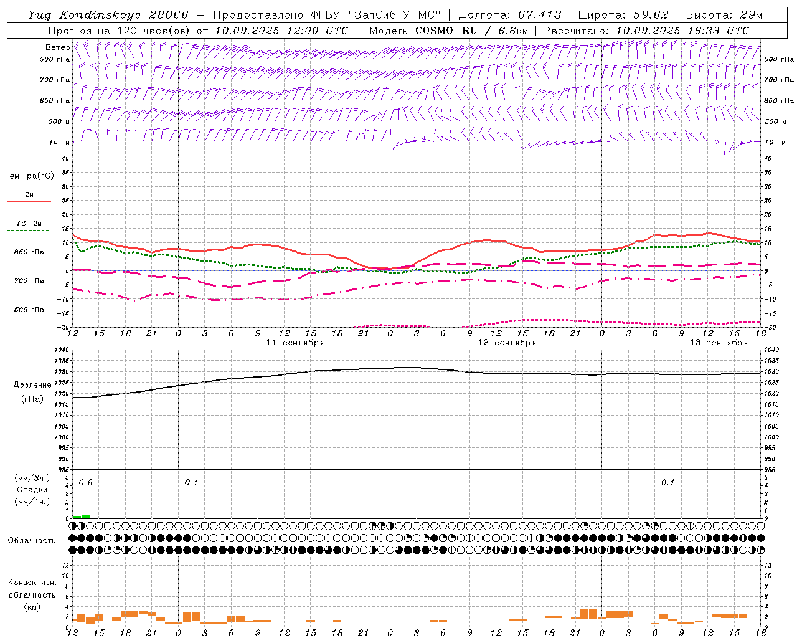Click the dotted line sample under 500 гПа legend
Screen dimensions: 797x638
(x=27, y=317)
